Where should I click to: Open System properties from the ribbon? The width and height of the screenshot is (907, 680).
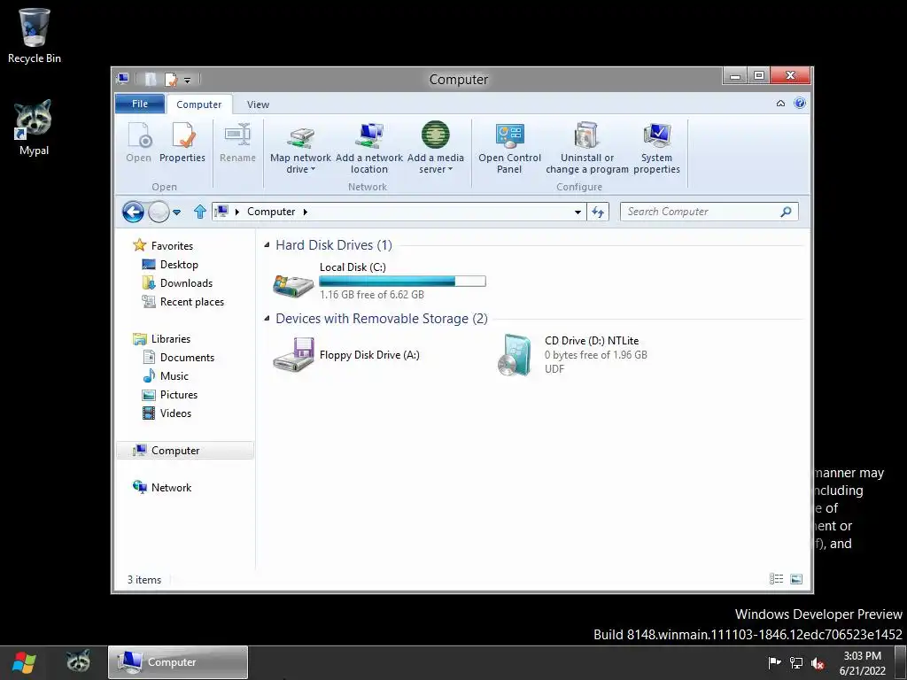click(656, 148)
